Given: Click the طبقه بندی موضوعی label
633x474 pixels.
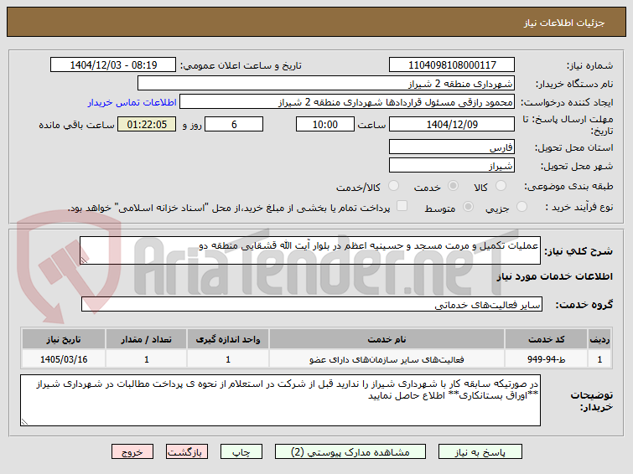Looking at the screenshot, I should [568, 186].
